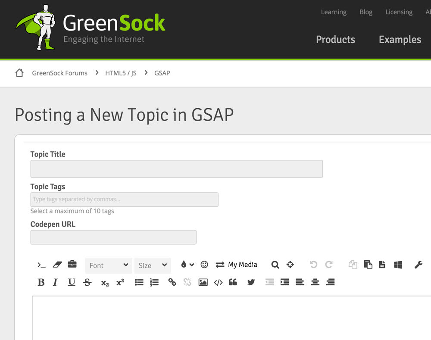Click the My Media button
The image size is (431, 340).
[x=237, y=265]
